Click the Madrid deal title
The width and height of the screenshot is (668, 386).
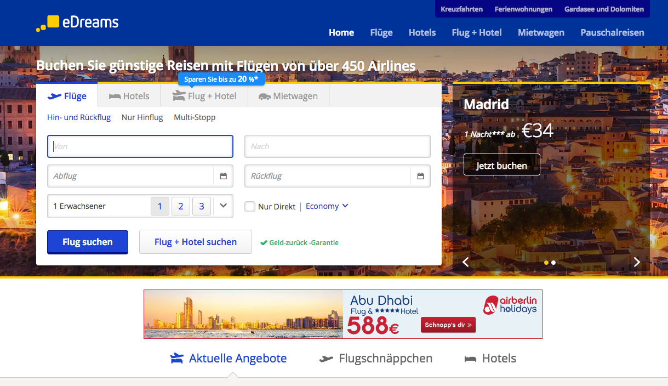click(x=487, y=104)
